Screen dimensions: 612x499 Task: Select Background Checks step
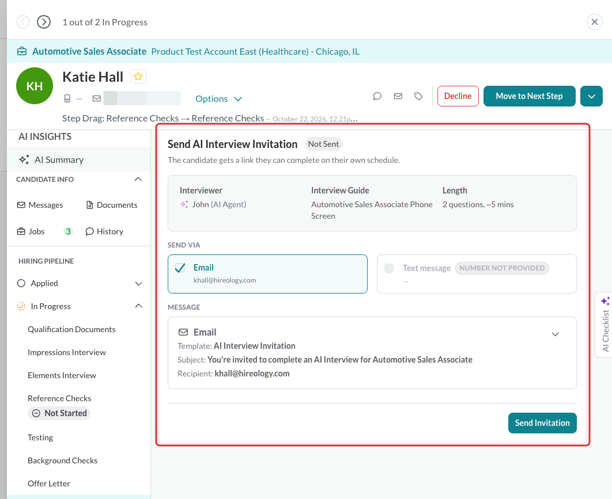[62, 460]
